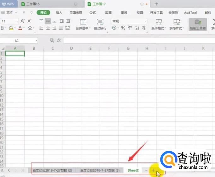Click the WPS home button
215x177 pixels.
pyautogui.click(x=9, y=4)
